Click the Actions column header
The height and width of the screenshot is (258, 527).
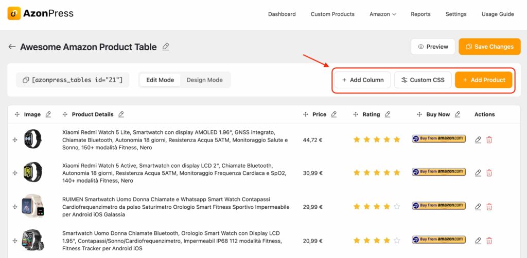click(x=485, y=114)
